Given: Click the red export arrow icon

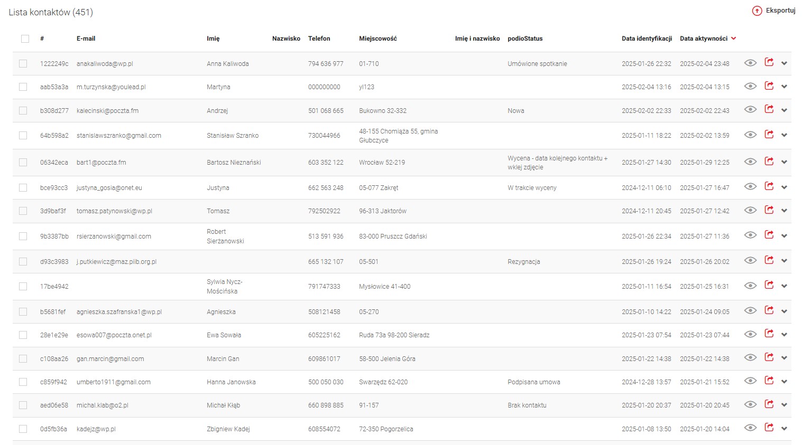Looking at the screenshot, I should (x=757, y=11).
